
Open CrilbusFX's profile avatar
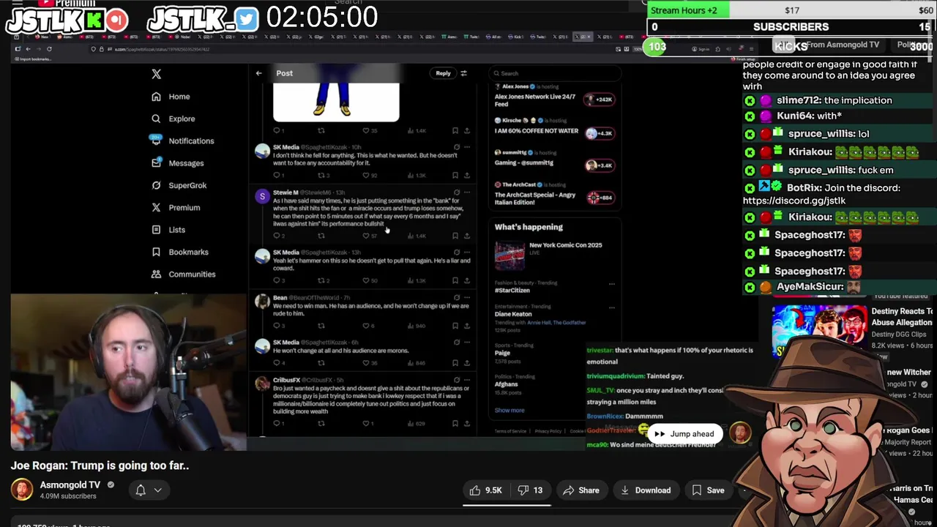click(262, 384)
